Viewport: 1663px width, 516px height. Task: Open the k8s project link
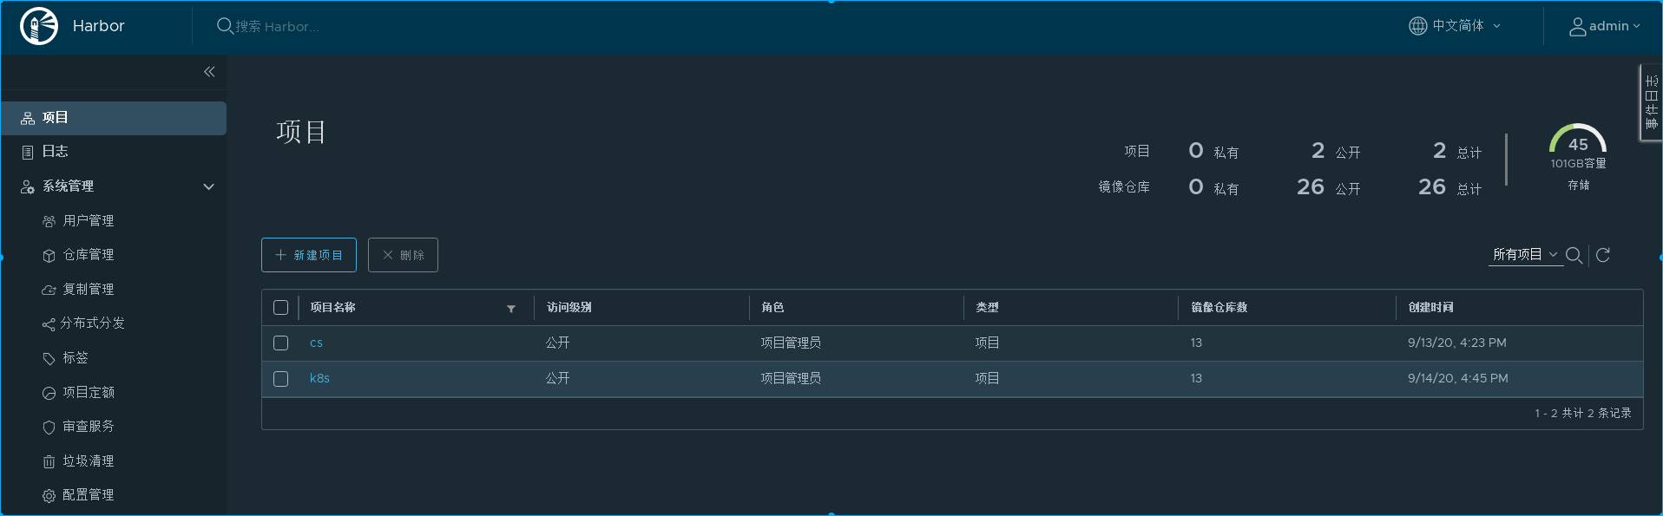(x=319, y=379)
